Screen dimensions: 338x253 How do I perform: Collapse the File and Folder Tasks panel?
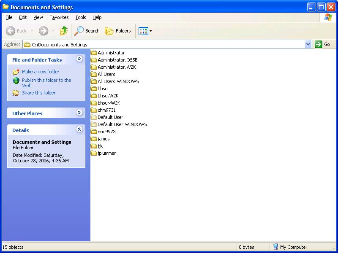tap(79, 59)
